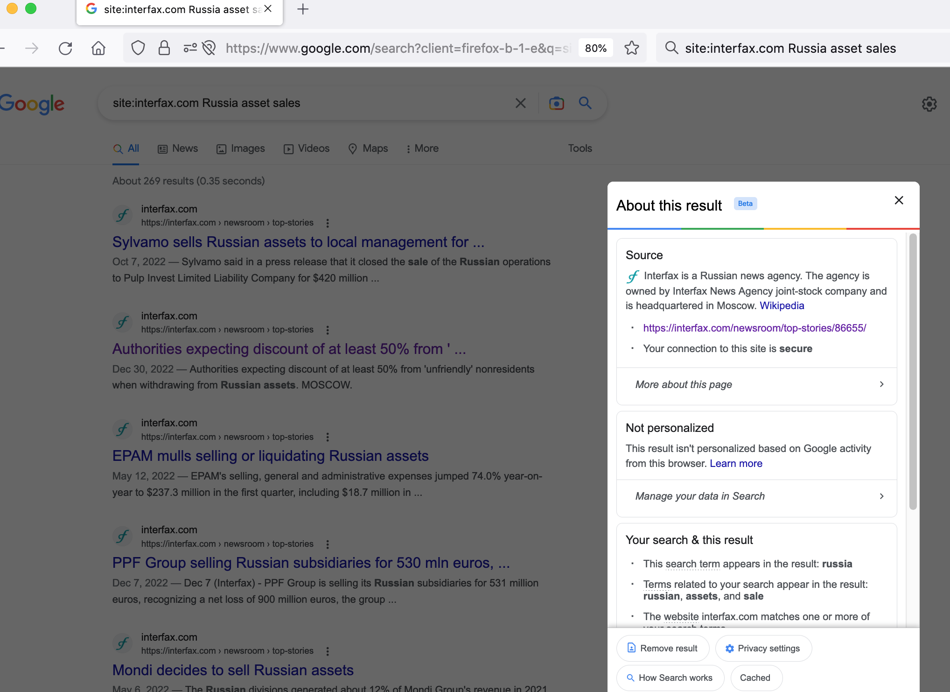
Task: Open three-dot menu for PPF Group result
Action: [328, 544]
